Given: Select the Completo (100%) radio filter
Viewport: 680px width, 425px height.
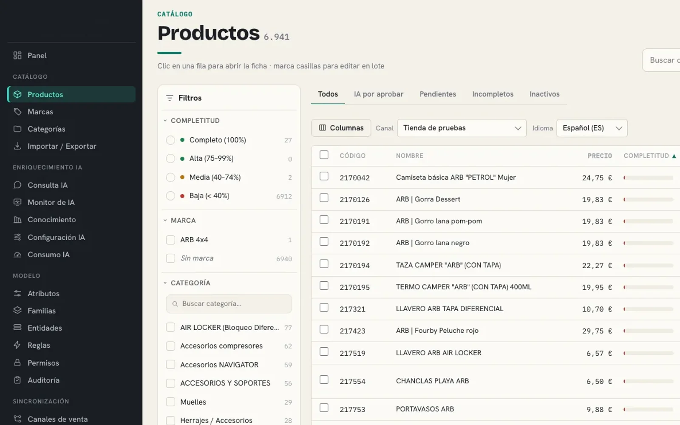Looking at the screenshot, I should [x=170, y=140].
